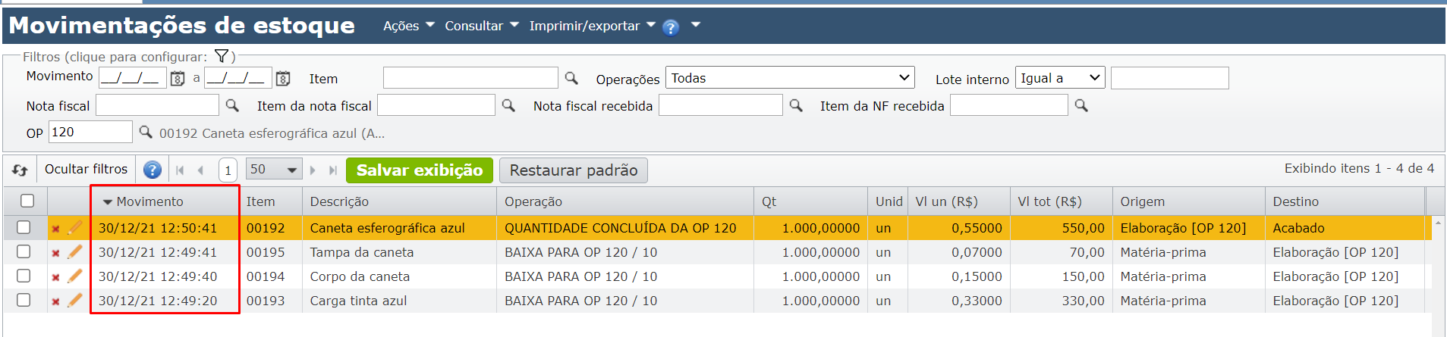
Task: Check the row for Caneta esferográfica azul
Action: click(x=24, y=227)
